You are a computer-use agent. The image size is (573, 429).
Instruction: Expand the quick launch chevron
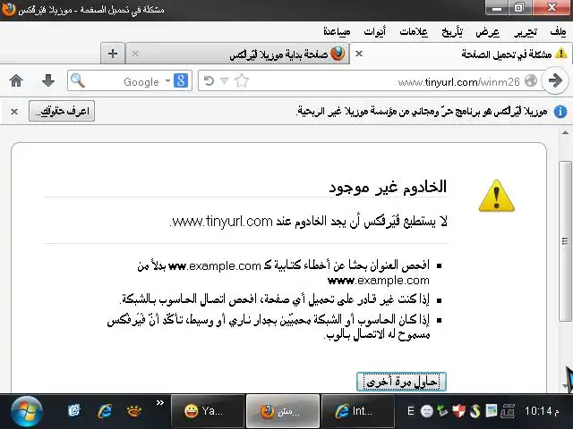tap(160, 403)
